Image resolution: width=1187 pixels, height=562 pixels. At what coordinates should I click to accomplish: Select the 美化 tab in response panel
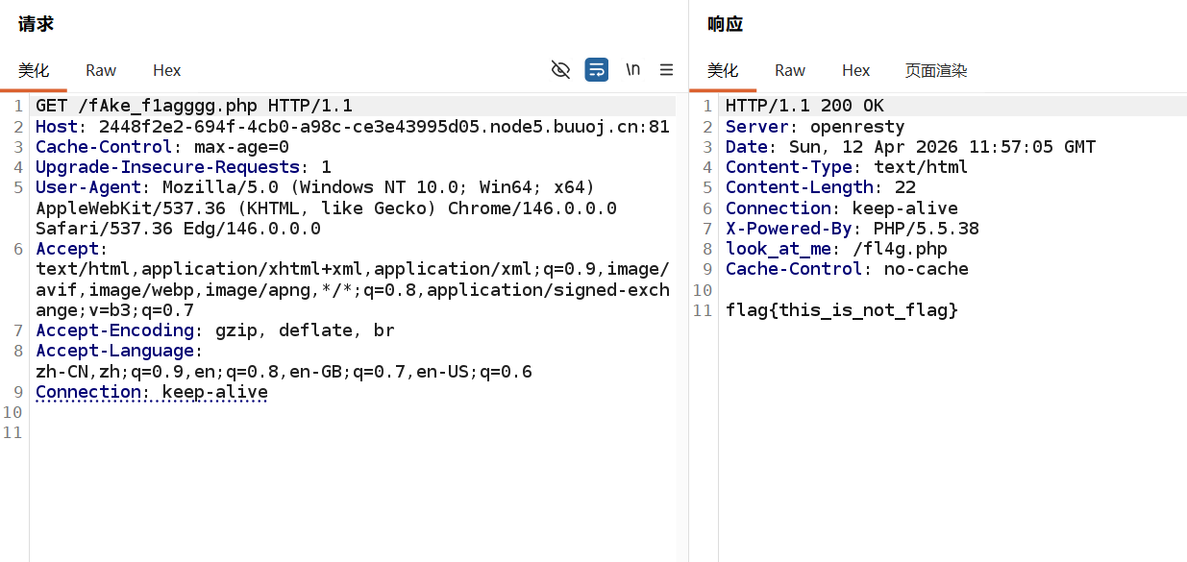[723, 70]
